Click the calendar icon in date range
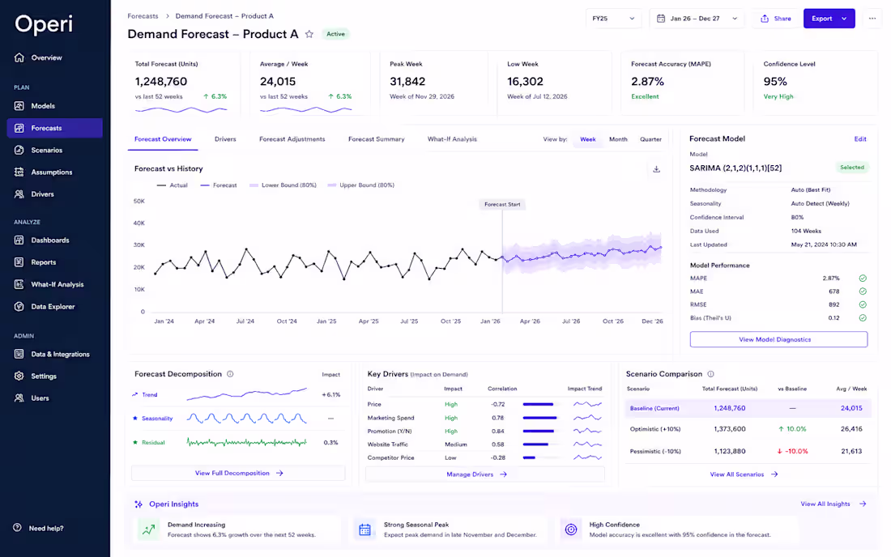Screen dimensions: 891x557 661,19
